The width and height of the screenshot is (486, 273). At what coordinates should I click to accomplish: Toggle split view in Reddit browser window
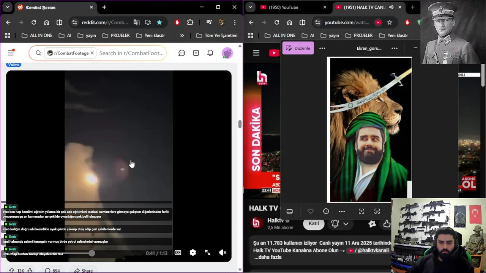click(59, 22)
